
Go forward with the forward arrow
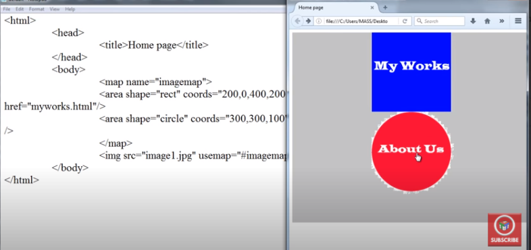coord(308,21)
